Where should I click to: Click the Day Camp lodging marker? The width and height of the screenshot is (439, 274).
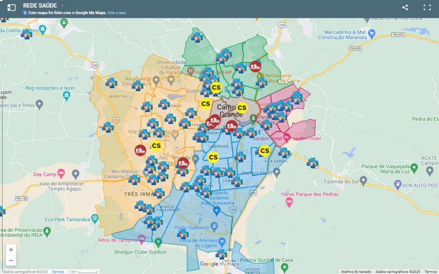coord(61,174)
